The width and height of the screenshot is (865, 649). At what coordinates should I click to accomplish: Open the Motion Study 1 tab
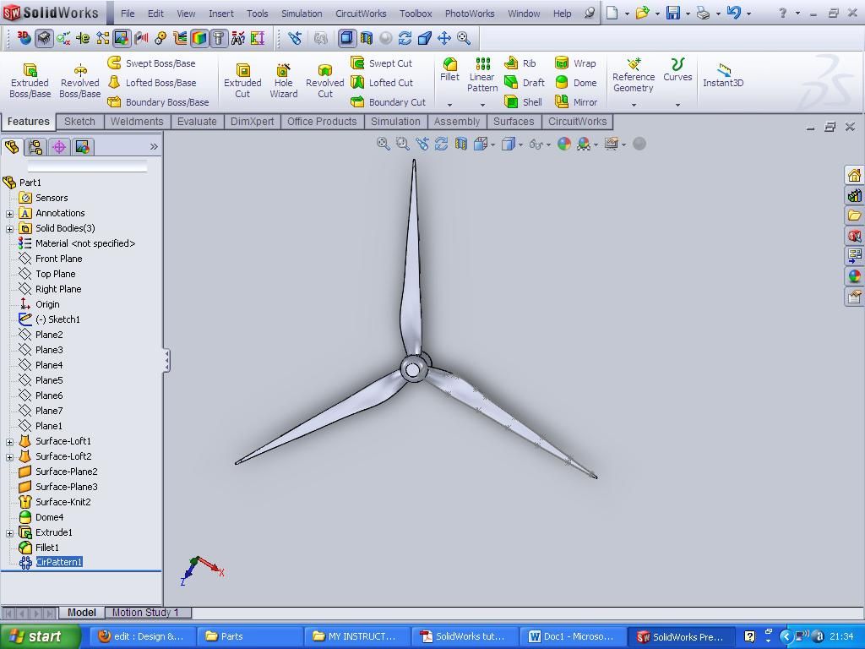tap(144, 613)
